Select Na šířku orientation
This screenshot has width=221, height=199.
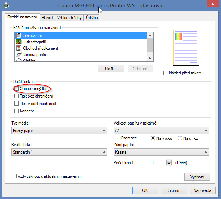pyautogui.click(x=180, y=138)
